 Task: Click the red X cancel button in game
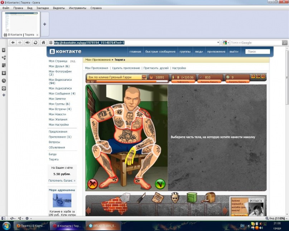point(93,184)
